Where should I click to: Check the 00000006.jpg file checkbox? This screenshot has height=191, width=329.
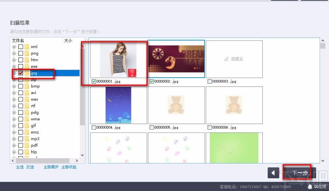tap(209, 127)
